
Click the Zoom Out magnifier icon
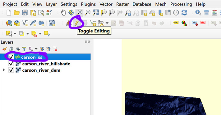click(x=87, y=13)
